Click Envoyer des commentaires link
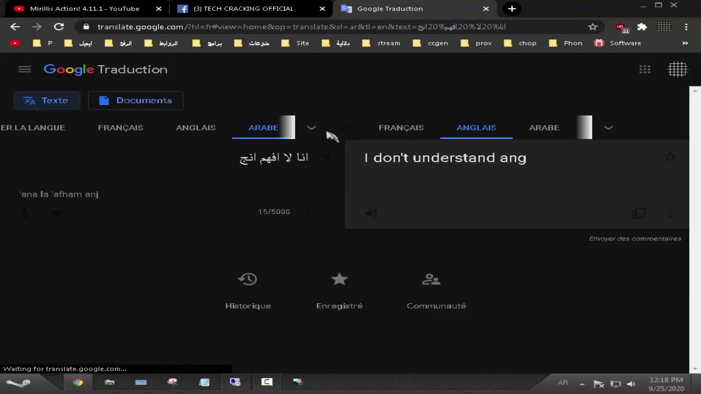Viewport: 701px width, 394px height. [x=635, y=239]
